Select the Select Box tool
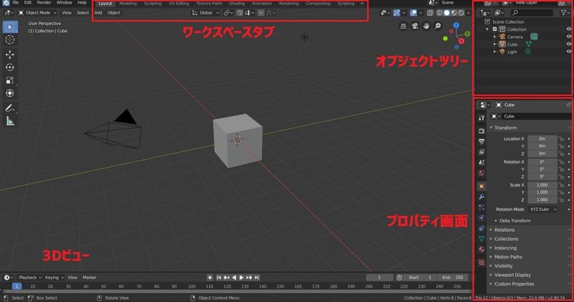 point(10,27)
